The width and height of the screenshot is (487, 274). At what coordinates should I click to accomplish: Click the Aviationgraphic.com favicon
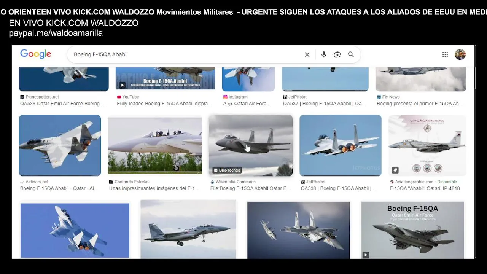(x=392, y=182)
